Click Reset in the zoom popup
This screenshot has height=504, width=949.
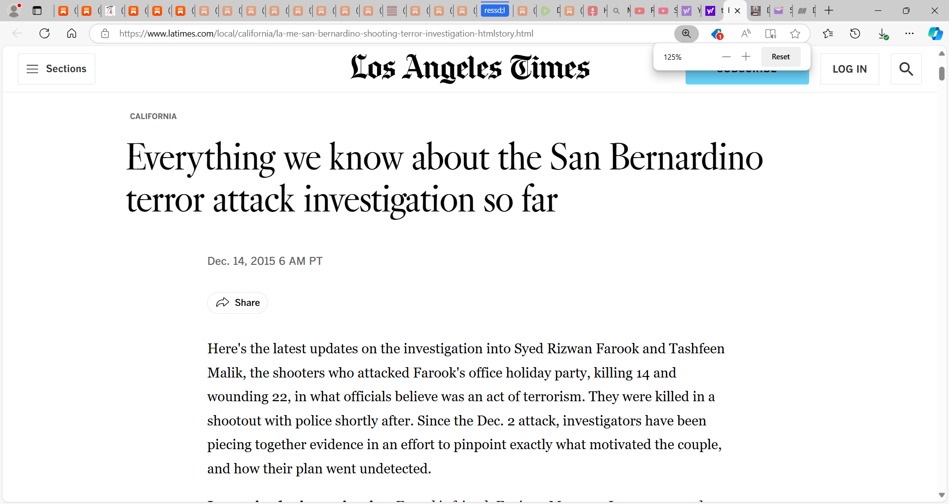[780, 57]
